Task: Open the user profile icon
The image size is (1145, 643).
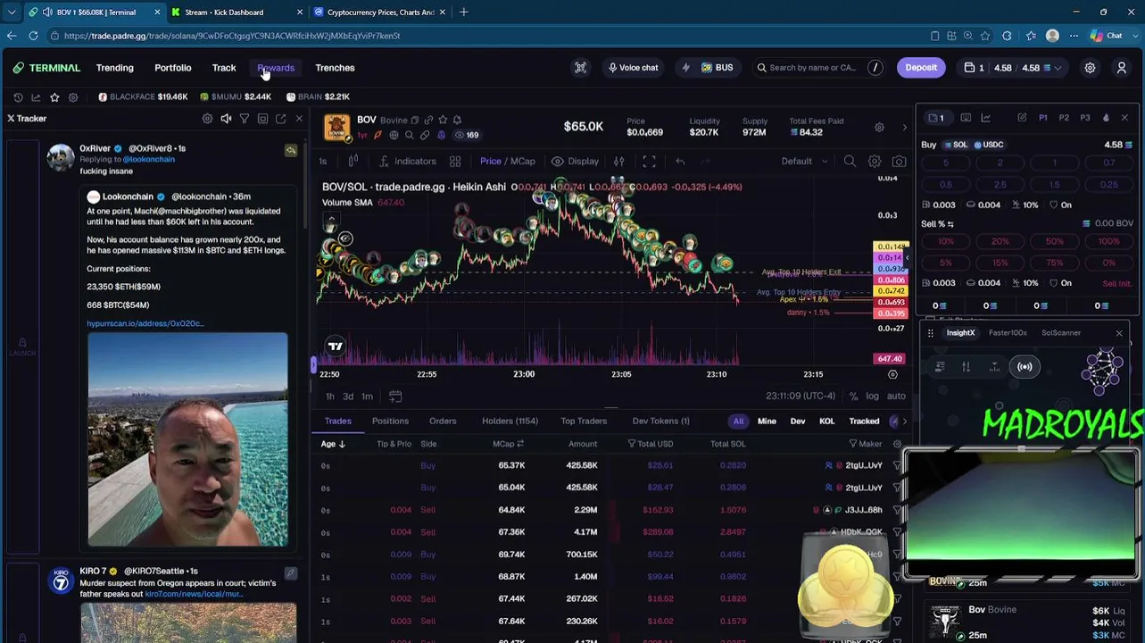Action: (1122, 68)
